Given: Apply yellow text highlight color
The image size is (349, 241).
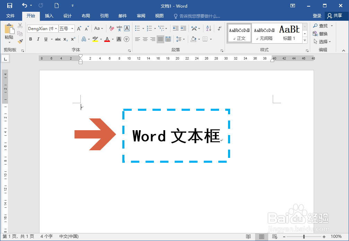Looking at the screenshot, I should coord(95,39).
